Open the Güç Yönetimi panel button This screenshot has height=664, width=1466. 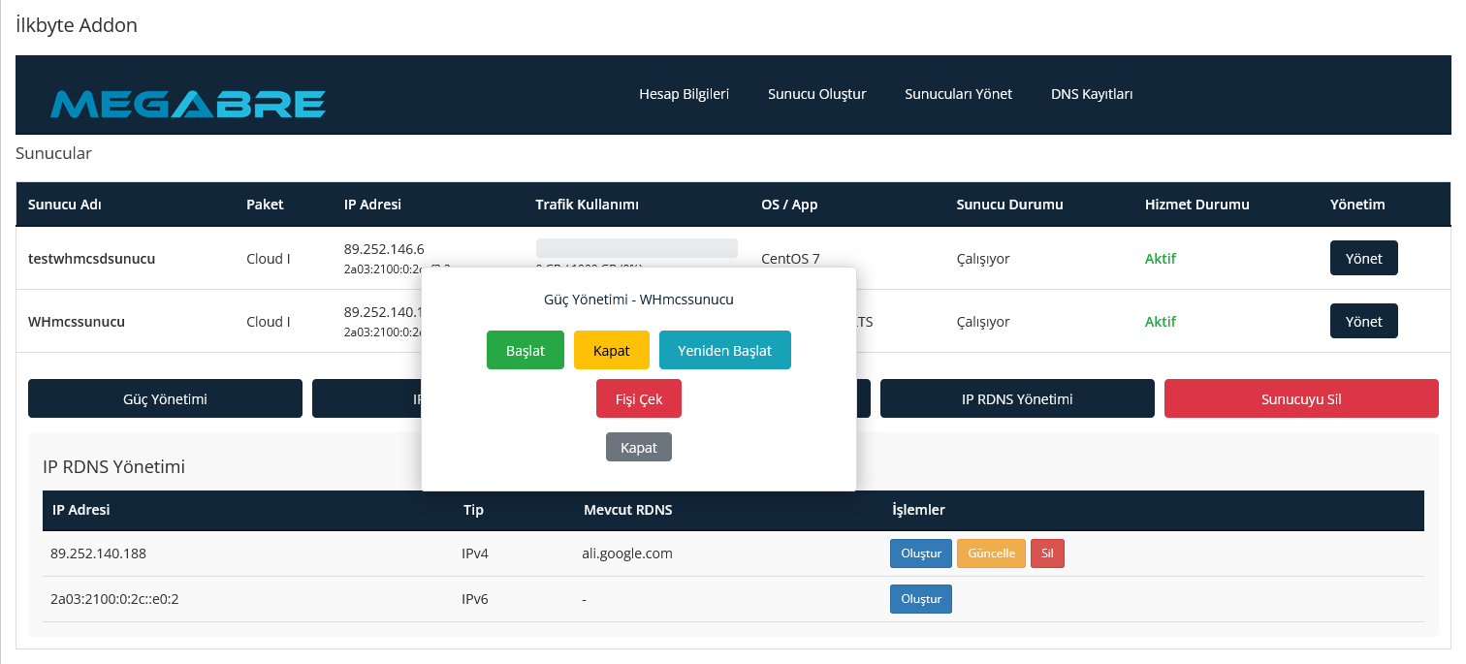point(165,398)
